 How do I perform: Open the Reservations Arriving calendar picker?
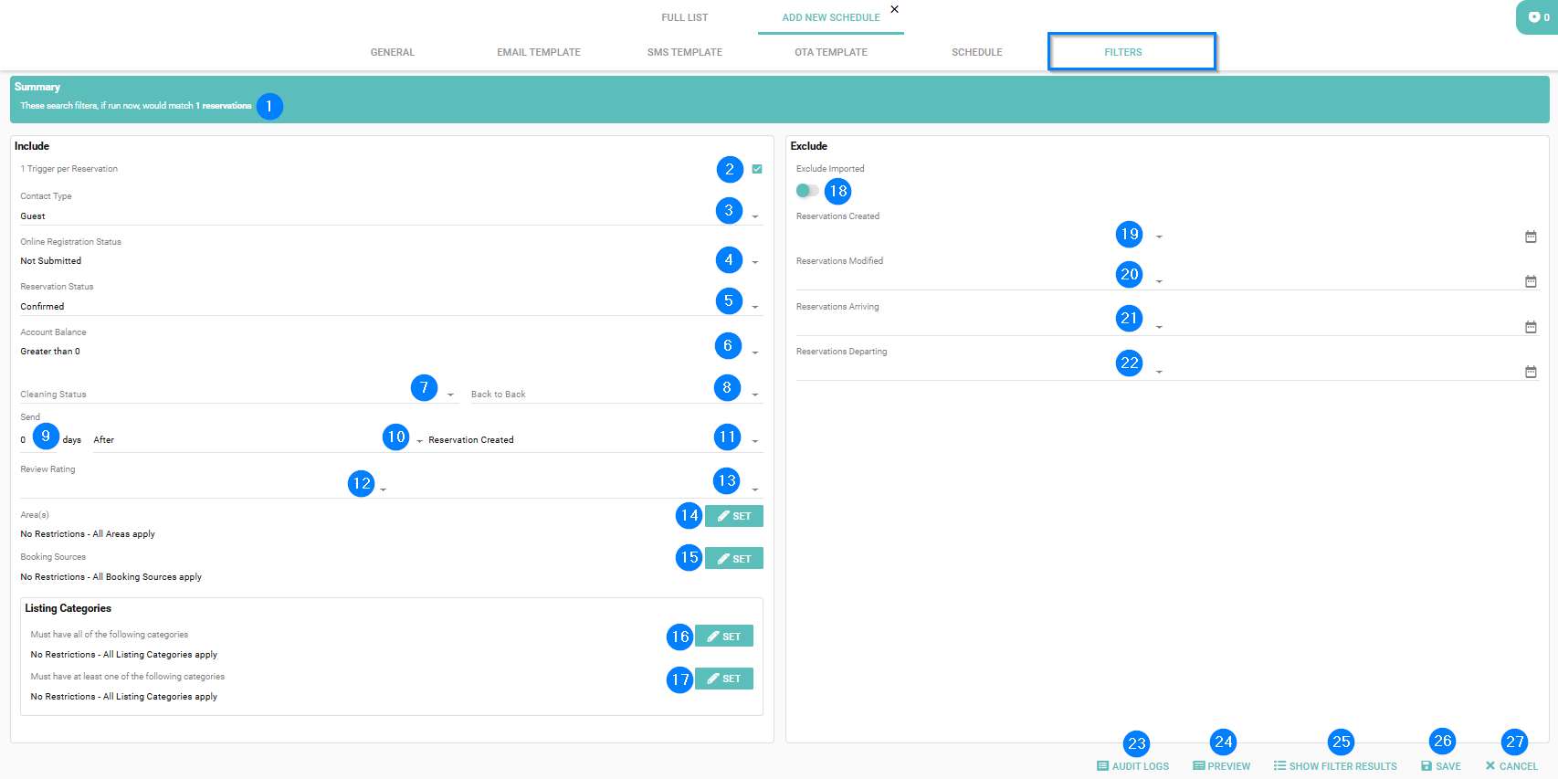[x=1531, y=327]
